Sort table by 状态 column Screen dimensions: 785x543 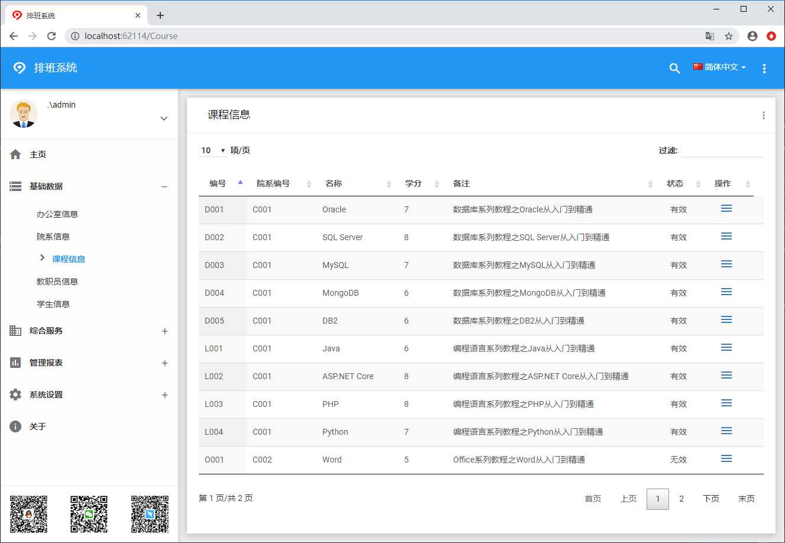point(681,183)
